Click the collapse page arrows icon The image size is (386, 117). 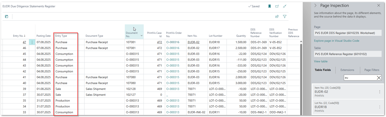coord(285,6)
